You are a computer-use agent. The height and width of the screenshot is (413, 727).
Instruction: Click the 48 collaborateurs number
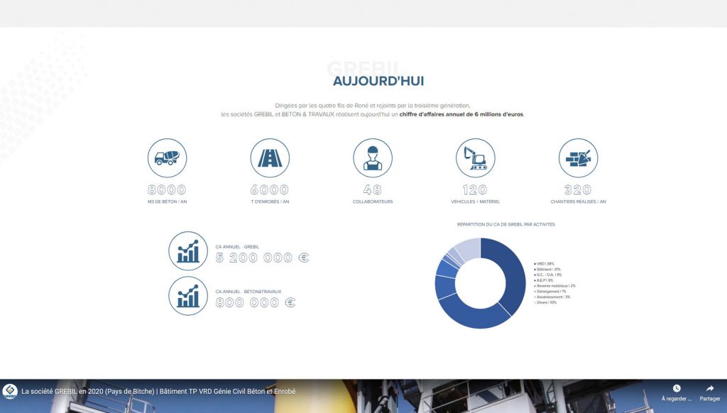(x=373, y=189)
